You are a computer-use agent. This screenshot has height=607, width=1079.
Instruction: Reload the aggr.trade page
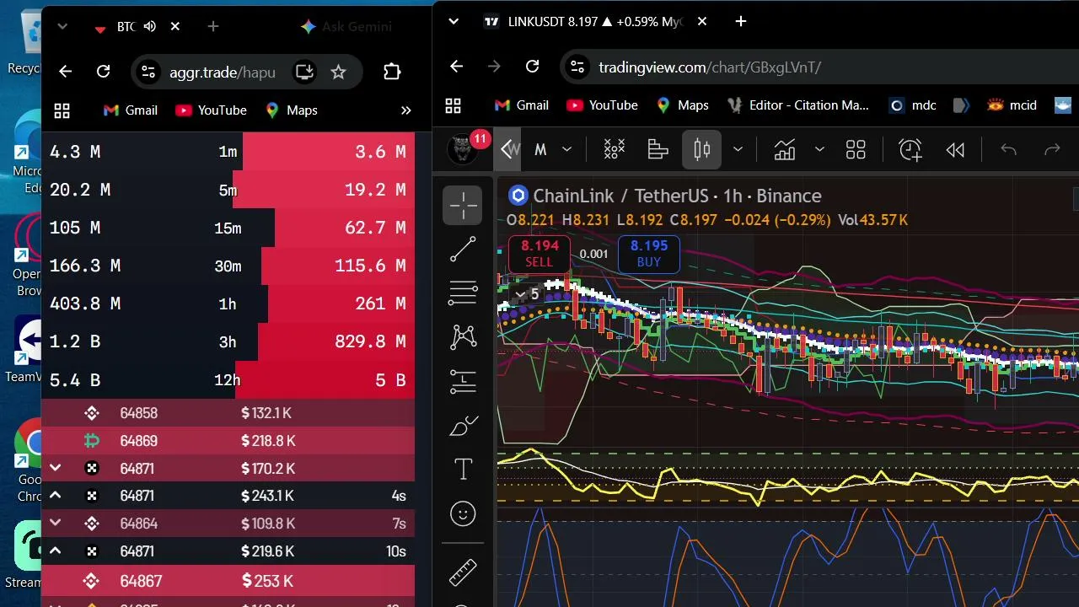104,73
